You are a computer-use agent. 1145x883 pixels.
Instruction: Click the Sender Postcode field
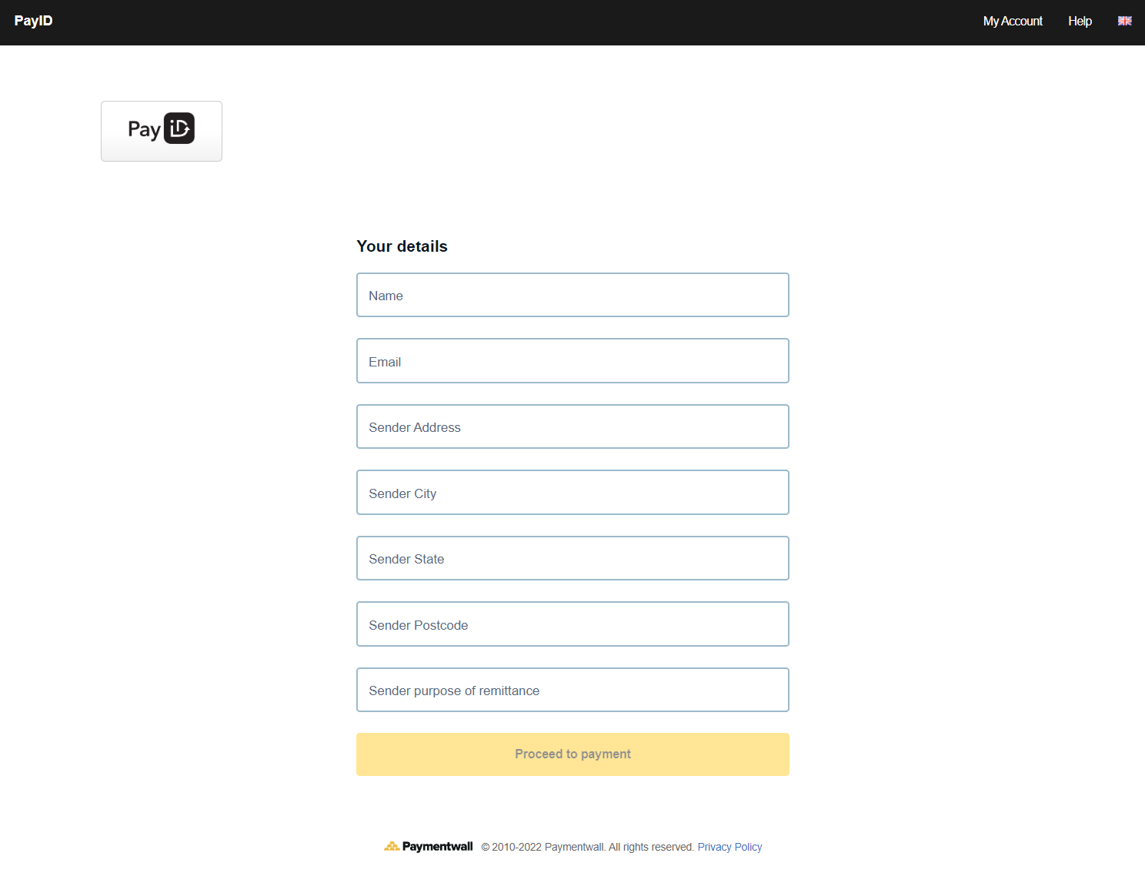point(572,624)
